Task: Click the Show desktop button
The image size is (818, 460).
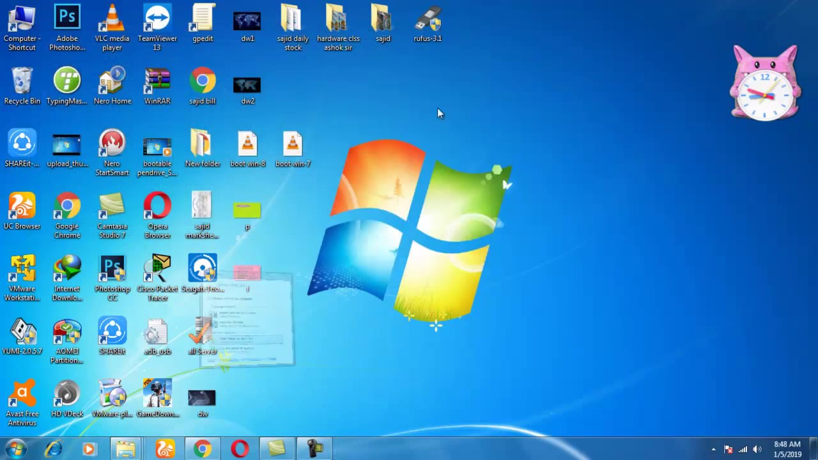Action: point(814,449)
